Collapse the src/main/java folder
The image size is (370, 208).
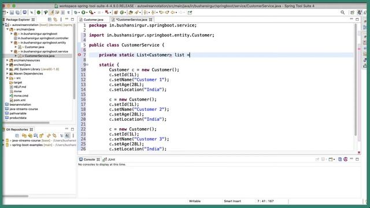coord(8,29)
